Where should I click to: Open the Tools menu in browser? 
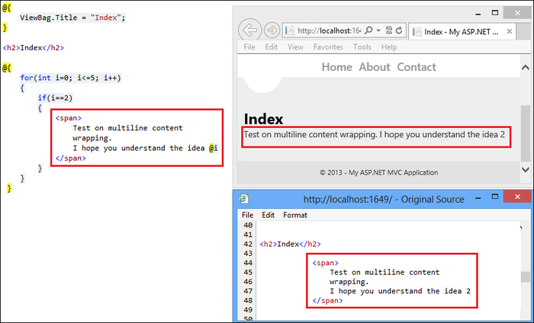coord(362,47)
